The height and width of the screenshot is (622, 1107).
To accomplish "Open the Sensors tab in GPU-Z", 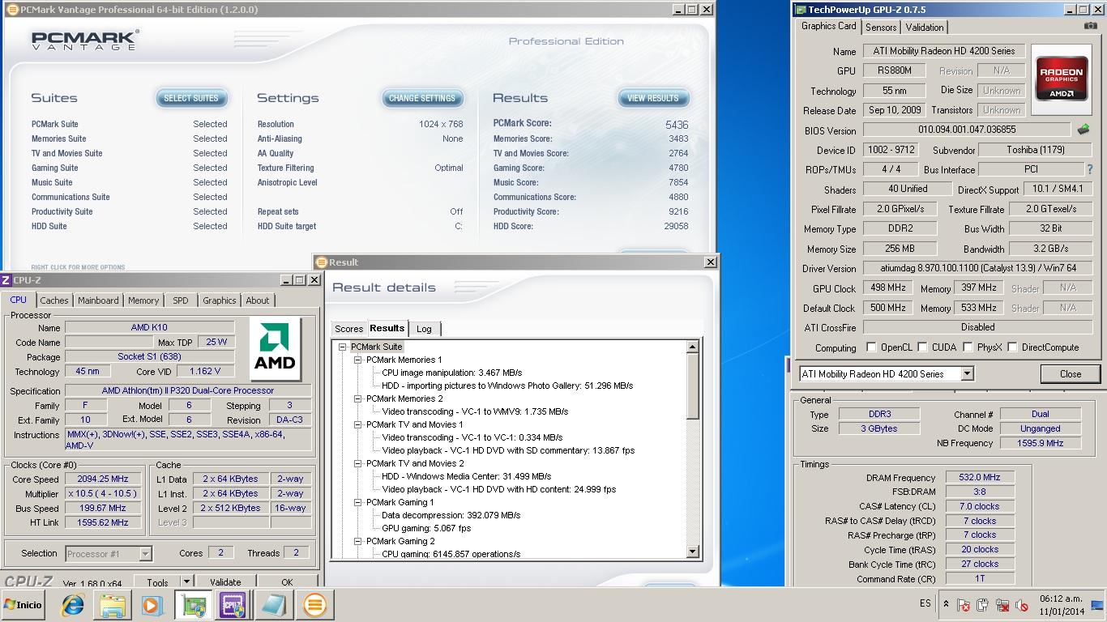I will tap(881, 27).
